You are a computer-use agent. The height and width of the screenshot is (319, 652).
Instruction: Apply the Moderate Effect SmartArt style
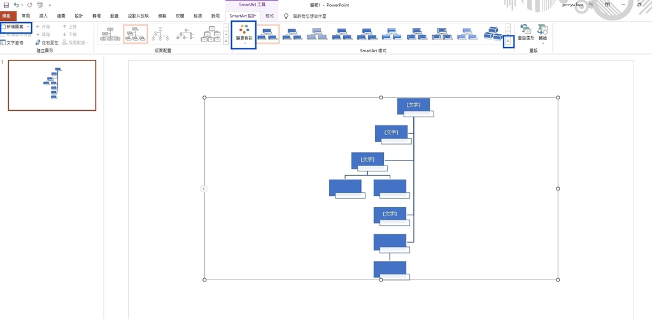point(342,34)
